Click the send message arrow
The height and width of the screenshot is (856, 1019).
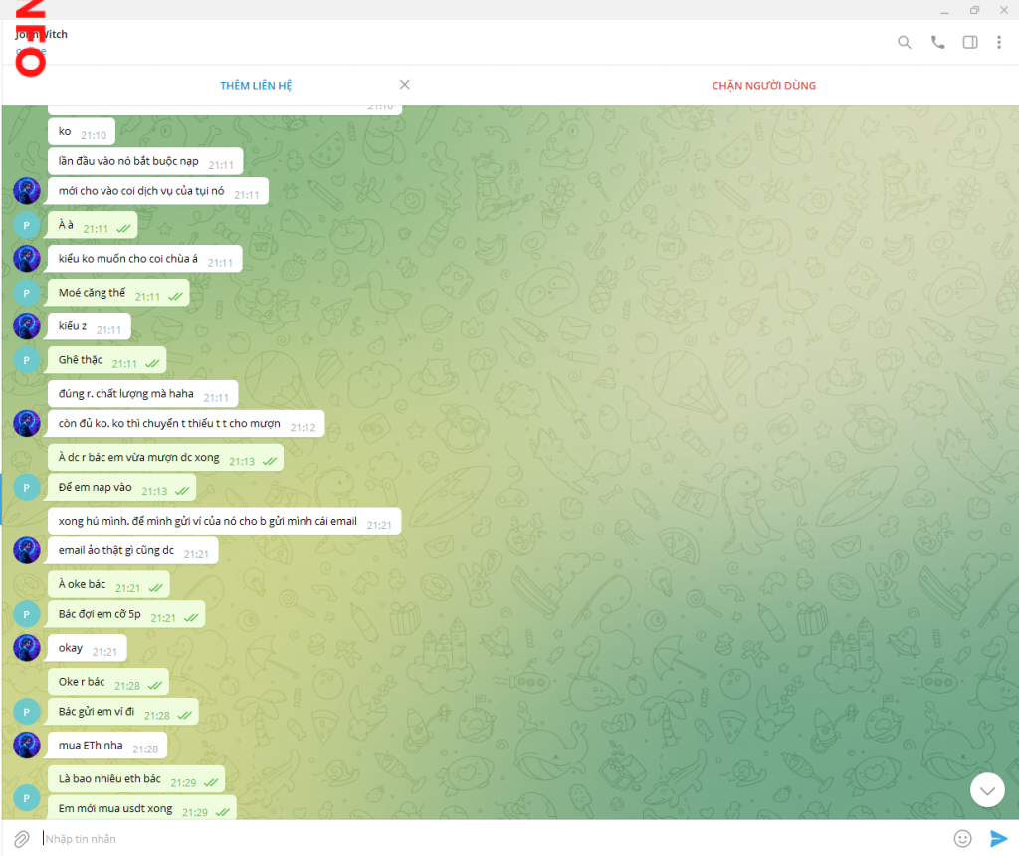coord(998,838)
